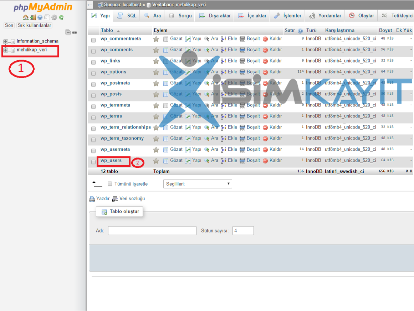The image size is (414, 311).
Task: Open the Yordamlar tab
Action: click(325, 16)
